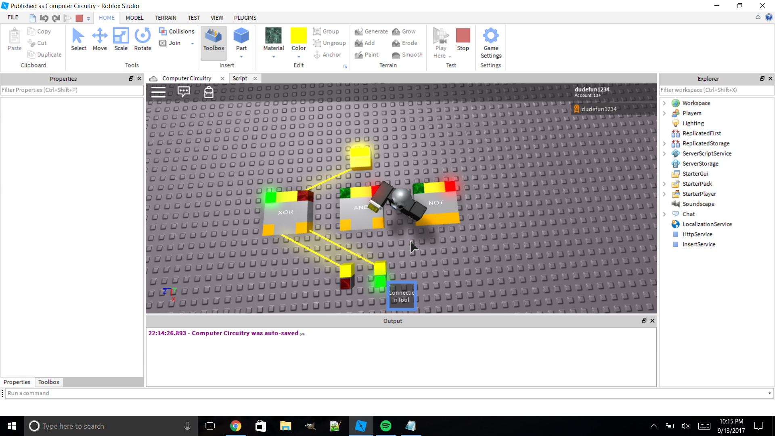Select ServerStorage in Explorer

700,164
